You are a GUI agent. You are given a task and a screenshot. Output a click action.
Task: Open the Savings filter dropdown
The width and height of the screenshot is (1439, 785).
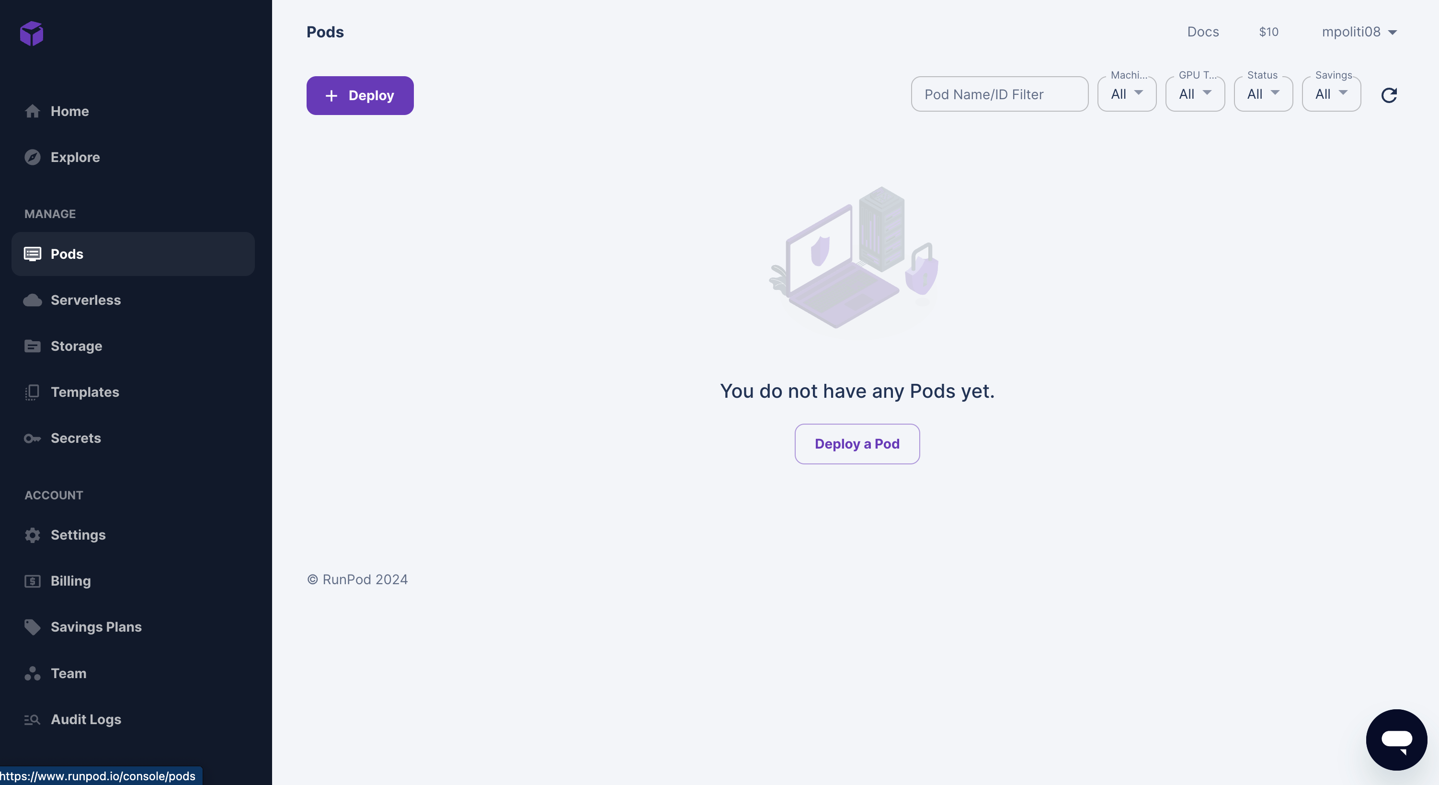click(x=1331, y=94)
